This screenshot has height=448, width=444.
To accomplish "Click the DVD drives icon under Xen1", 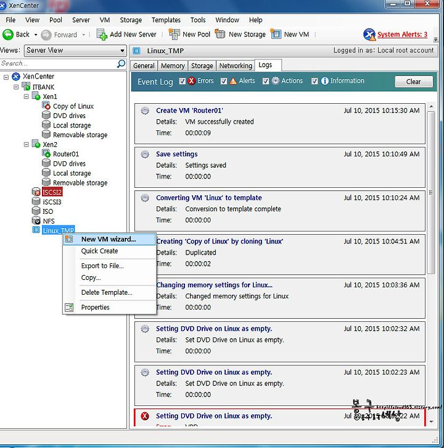I will pos(46,115).
